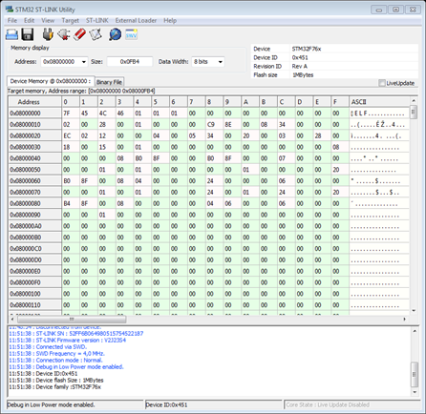Click the ST-LINK Firmware version log line
The image size is (426, 414).
coord(67,341)
